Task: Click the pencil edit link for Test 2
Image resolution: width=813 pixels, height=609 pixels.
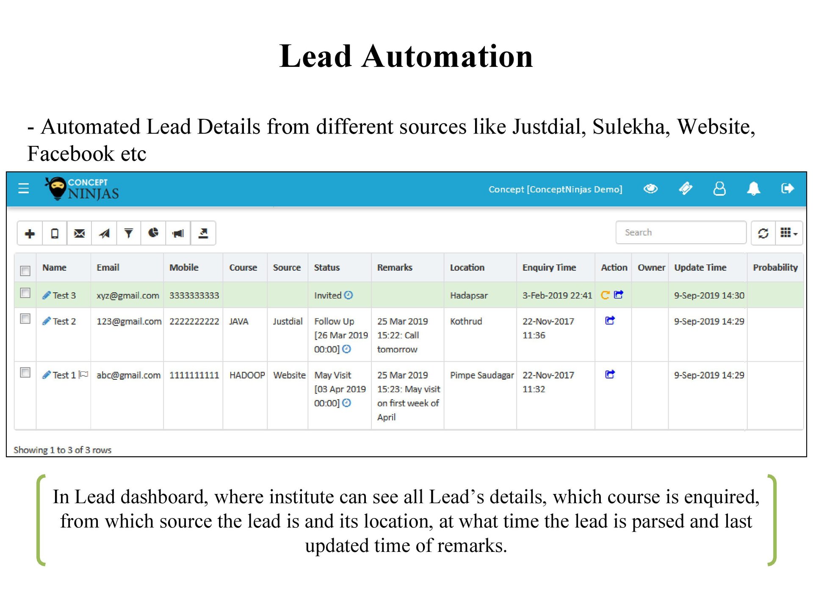Action: (47, 321)
